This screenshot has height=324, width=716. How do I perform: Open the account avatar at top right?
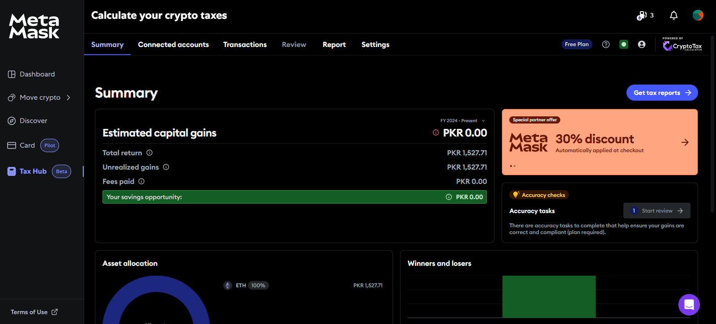click(x=698, y=15)
